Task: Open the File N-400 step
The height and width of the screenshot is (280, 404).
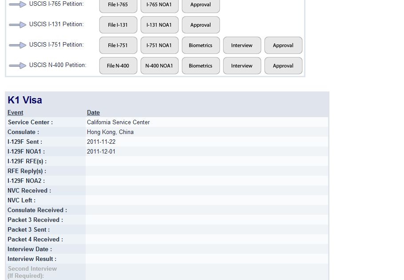Action: pyautogui.click(x=118, y=66)
